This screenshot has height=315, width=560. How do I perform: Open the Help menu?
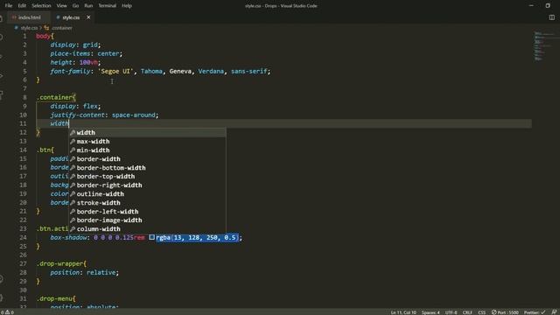pos(126,6)
